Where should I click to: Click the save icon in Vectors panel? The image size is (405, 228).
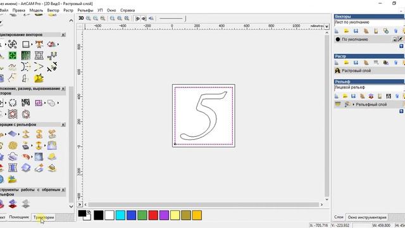point(356,31)
